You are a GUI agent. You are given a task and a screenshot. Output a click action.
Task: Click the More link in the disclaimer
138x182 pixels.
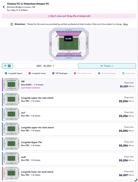pos(126,24)
